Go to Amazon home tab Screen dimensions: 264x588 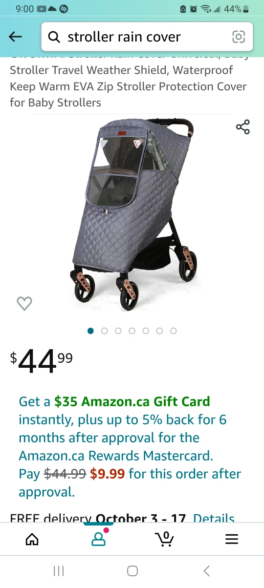32,539
